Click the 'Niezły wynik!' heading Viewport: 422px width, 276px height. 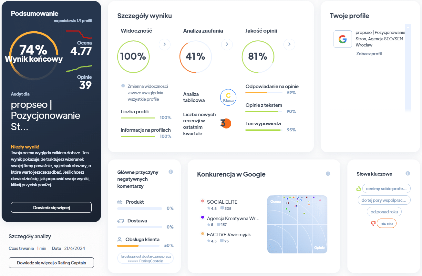tap(25, 147)
